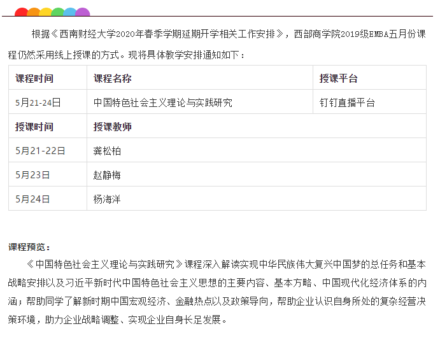This screenshot has width=440, height=338.
Task: Click the green circle in the header
Action: [57, 12]
